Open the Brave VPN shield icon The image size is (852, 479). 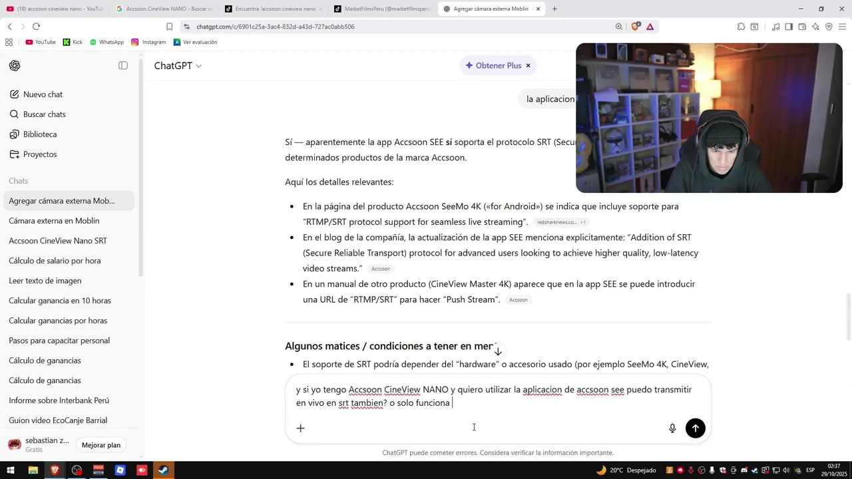tap(829, 27)
